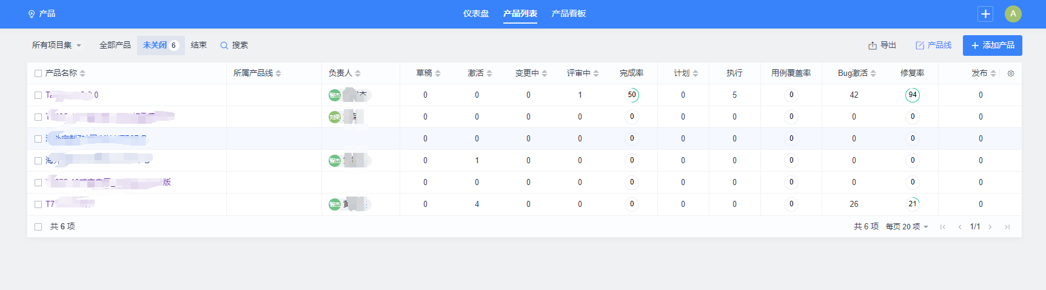Sort by product name column arrows
This screenshot has height=290, width=1046.
coord(82,73)
